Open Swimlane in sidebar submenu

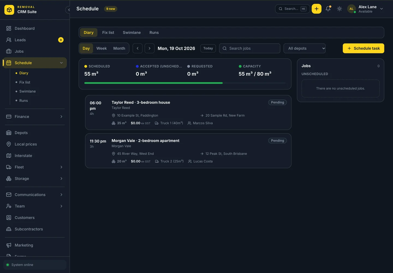(27, 91)
